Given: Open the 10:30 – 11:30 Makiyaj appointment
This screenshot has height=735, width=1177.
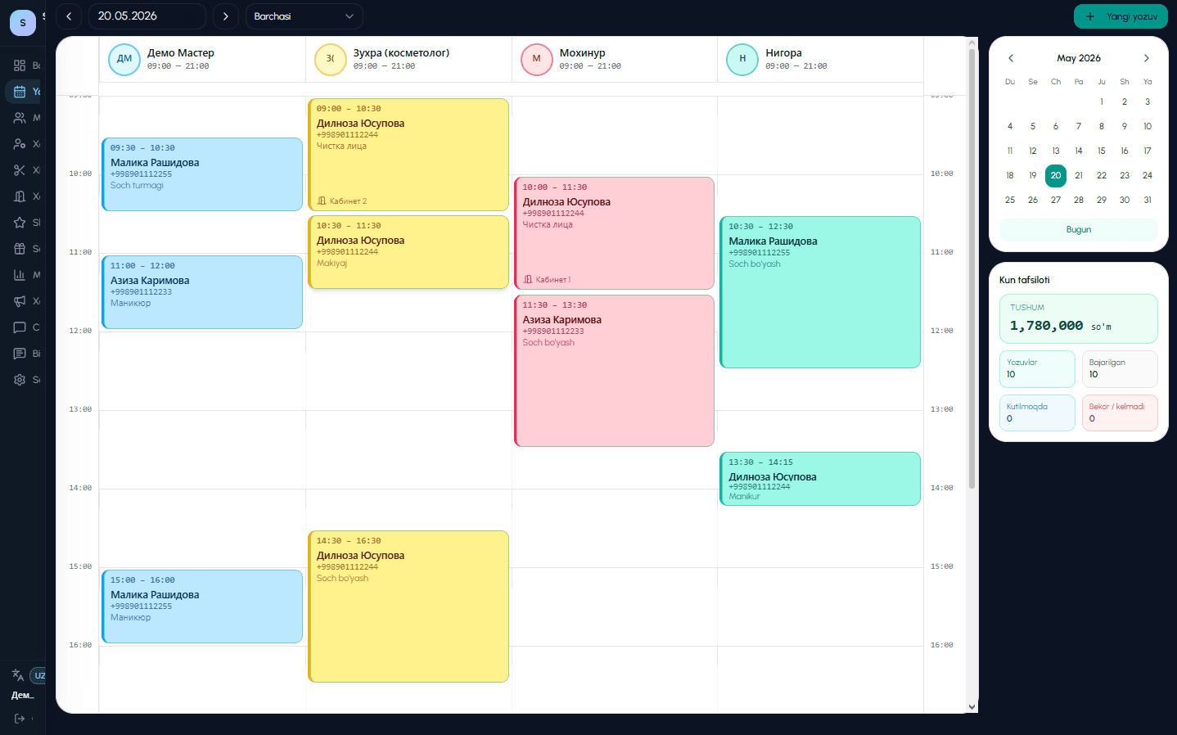Looking at the screenshot, I should (408, 252).
